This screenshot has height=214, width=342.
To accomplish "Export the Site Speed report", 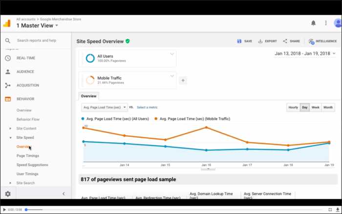I will pos(267,42).
